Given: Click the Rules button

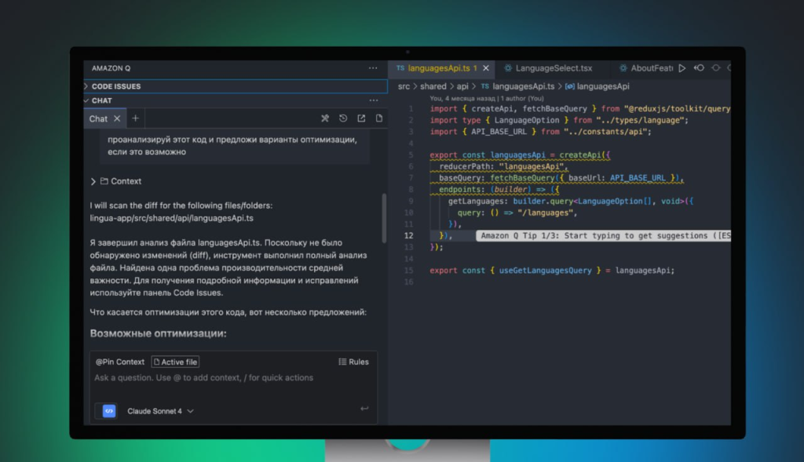Looking at the screenshot, I should coord(353,362).
